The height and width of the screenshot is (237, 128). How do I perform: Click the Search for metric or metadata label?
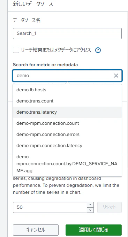pos(45,65)
